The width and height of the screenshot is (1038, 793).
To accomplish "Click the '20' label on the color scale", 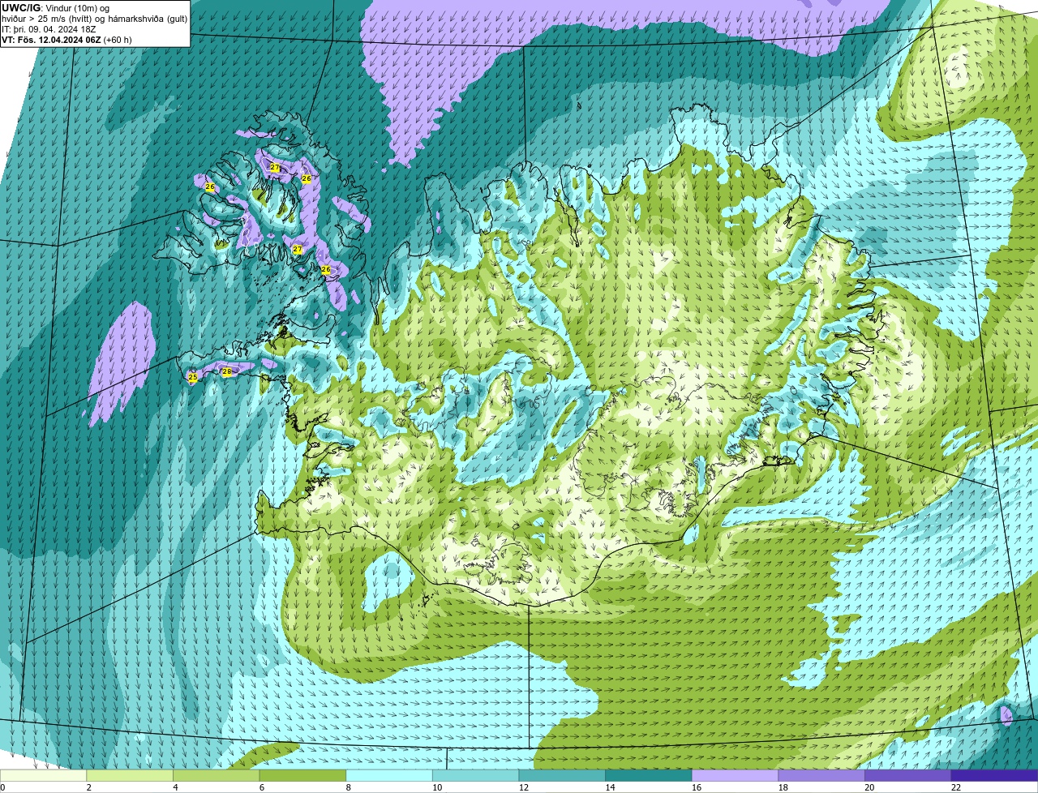I will (x=869, y=787).
